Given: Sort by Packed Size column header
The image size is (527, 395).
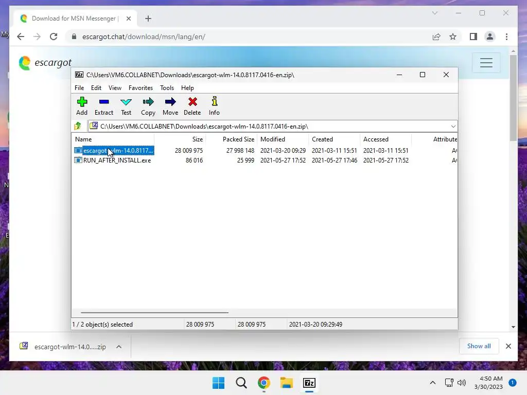Looking at the screenshot, I should point(231,139).
